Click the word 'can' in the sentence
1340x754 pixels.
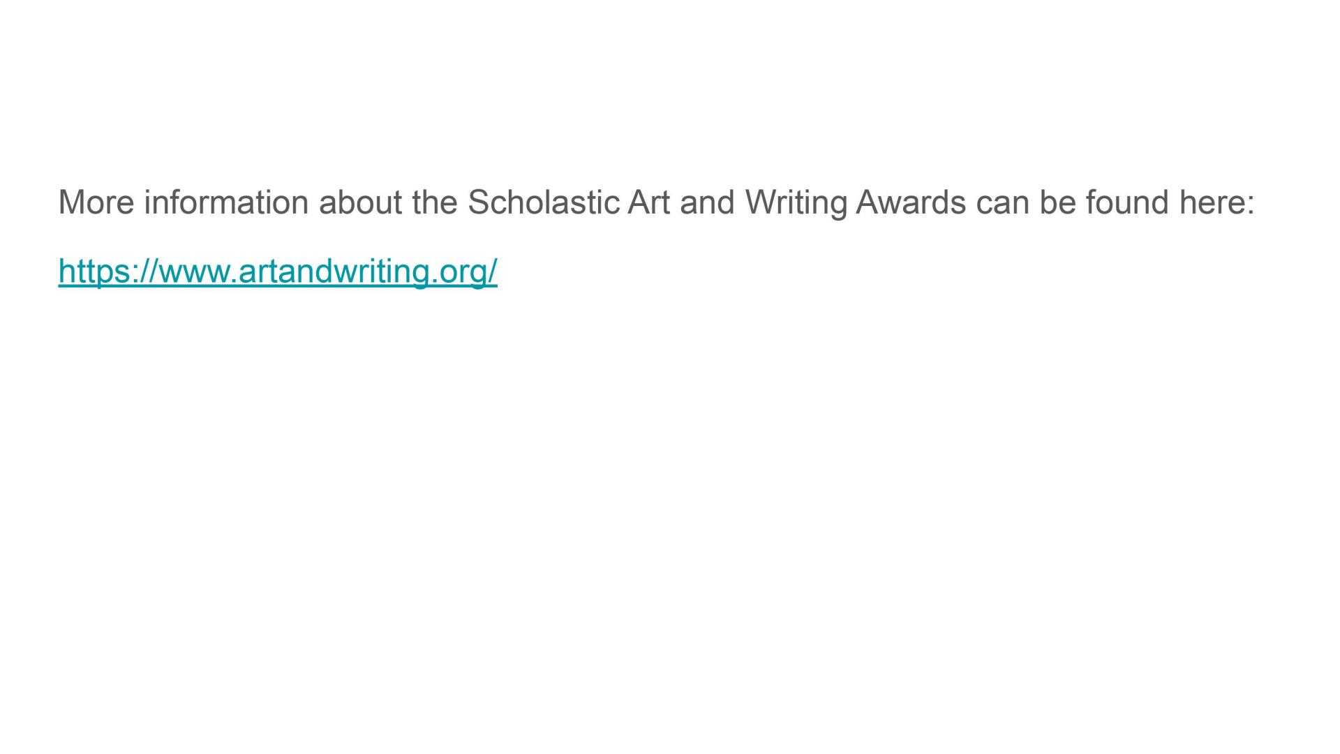pos(1002,202)
